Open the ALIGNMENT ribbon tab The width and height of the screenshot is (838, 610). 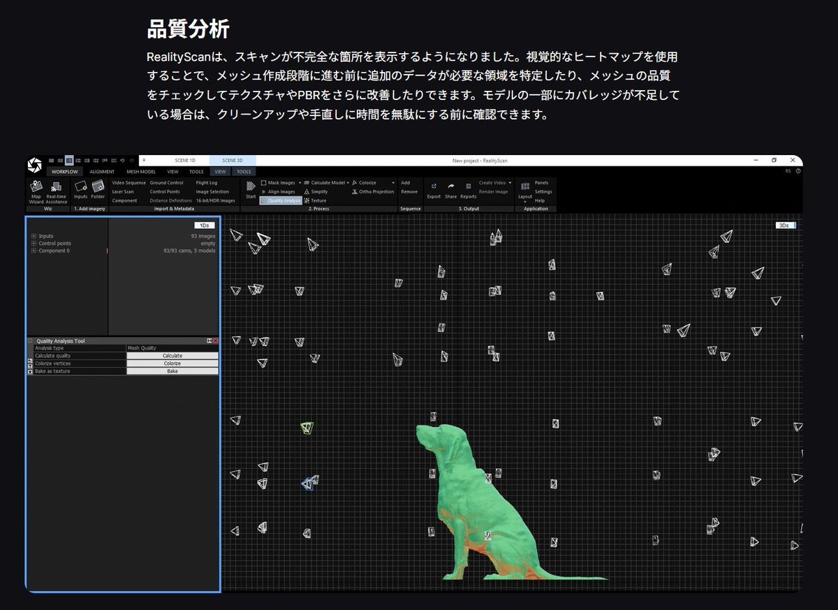pos(102,171)
